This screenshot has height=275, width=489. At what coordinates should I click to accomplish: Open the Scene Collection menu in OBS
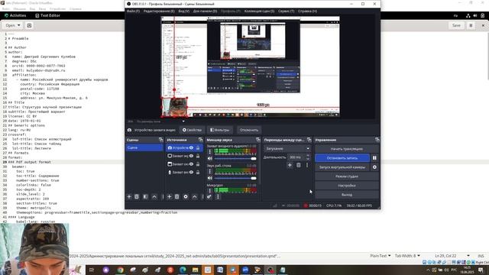pyautogui.click(x=259, y=11)
